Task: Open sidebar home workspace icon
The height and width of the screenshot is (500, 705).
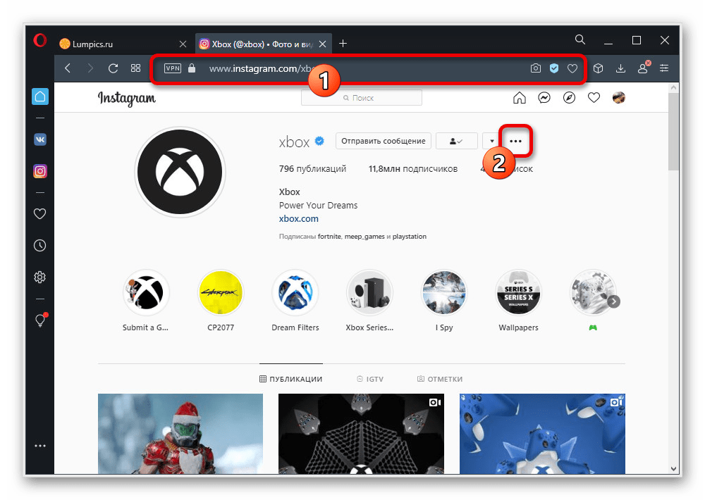Action: coord(40,96)
